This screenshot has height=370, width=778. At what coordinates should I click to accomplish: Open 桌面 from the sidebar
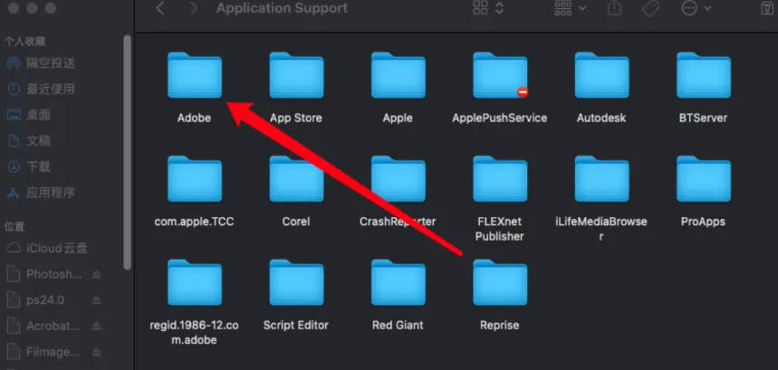click(29, 115)
